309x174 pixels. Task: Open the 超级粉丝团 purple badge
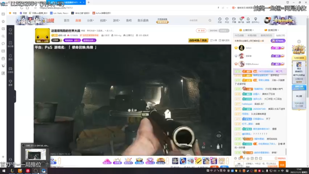coord(89,40)
